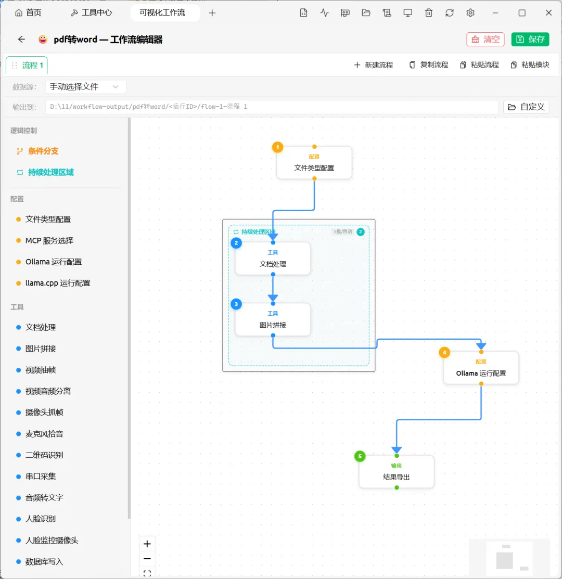
Task: Add a new tab with the plus icon
Action: (212, 13)
